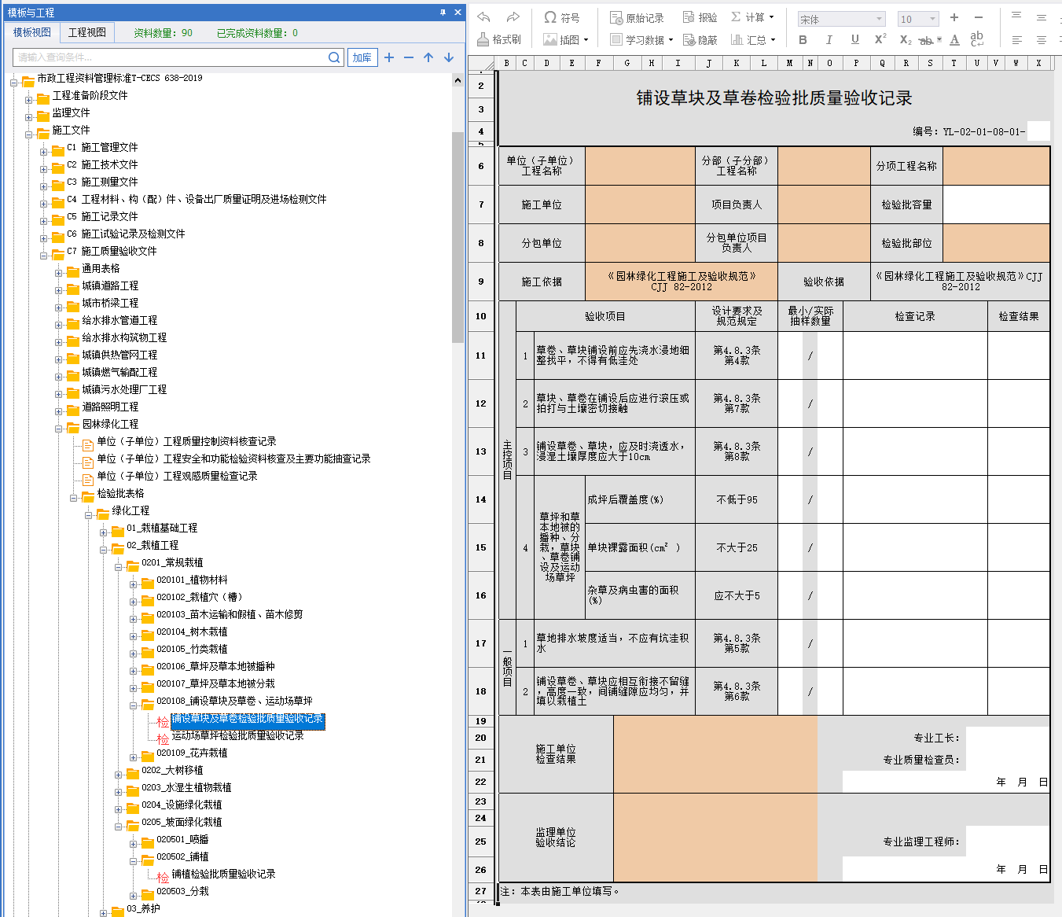Toggle underline formatting
The width and height of the screenshot is (1062, 917).
(x=854, y=39)
